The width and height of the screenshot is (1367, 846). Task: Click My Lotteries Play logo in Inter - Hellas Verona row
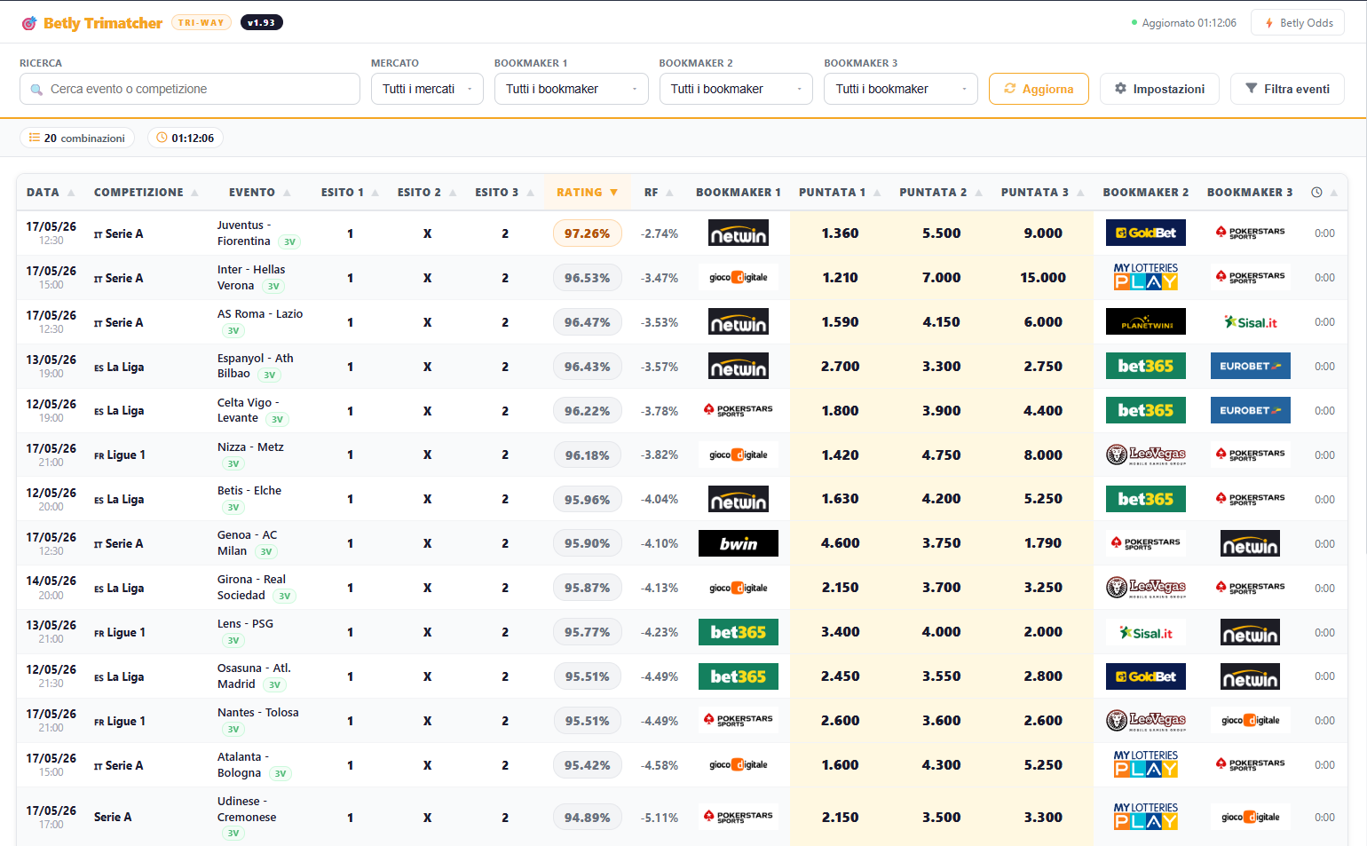click(x=1146, y=277)
